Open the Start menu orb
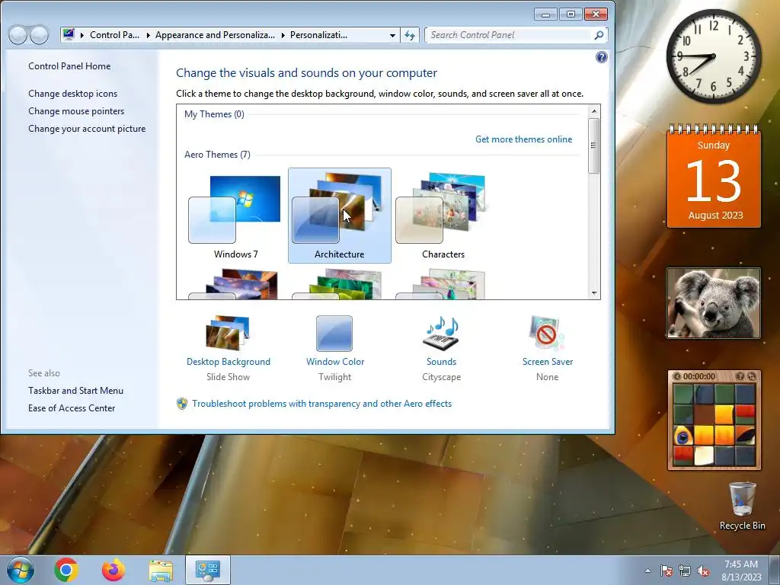780x585 pixels. [x=20, y=570]
